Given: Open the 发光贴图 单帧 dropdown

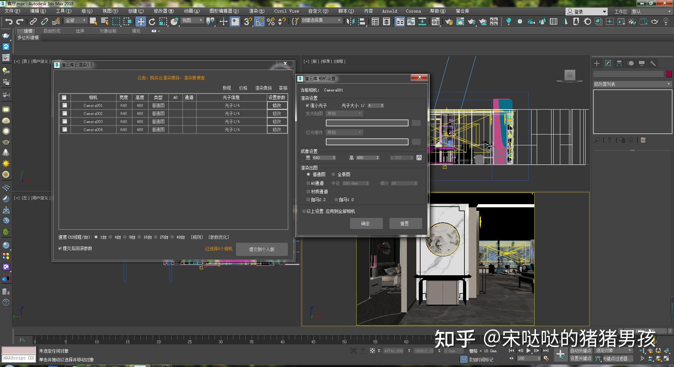Looking at the screenshot, I should click(x=344, y=113).
